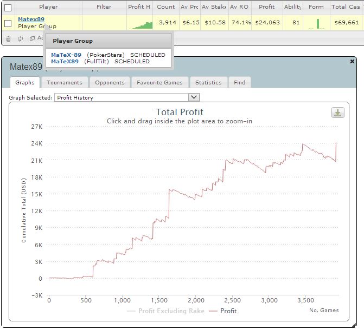Click the green Form bar chart
The height and width of the screenshot is (330, 364).
(317, 24)
